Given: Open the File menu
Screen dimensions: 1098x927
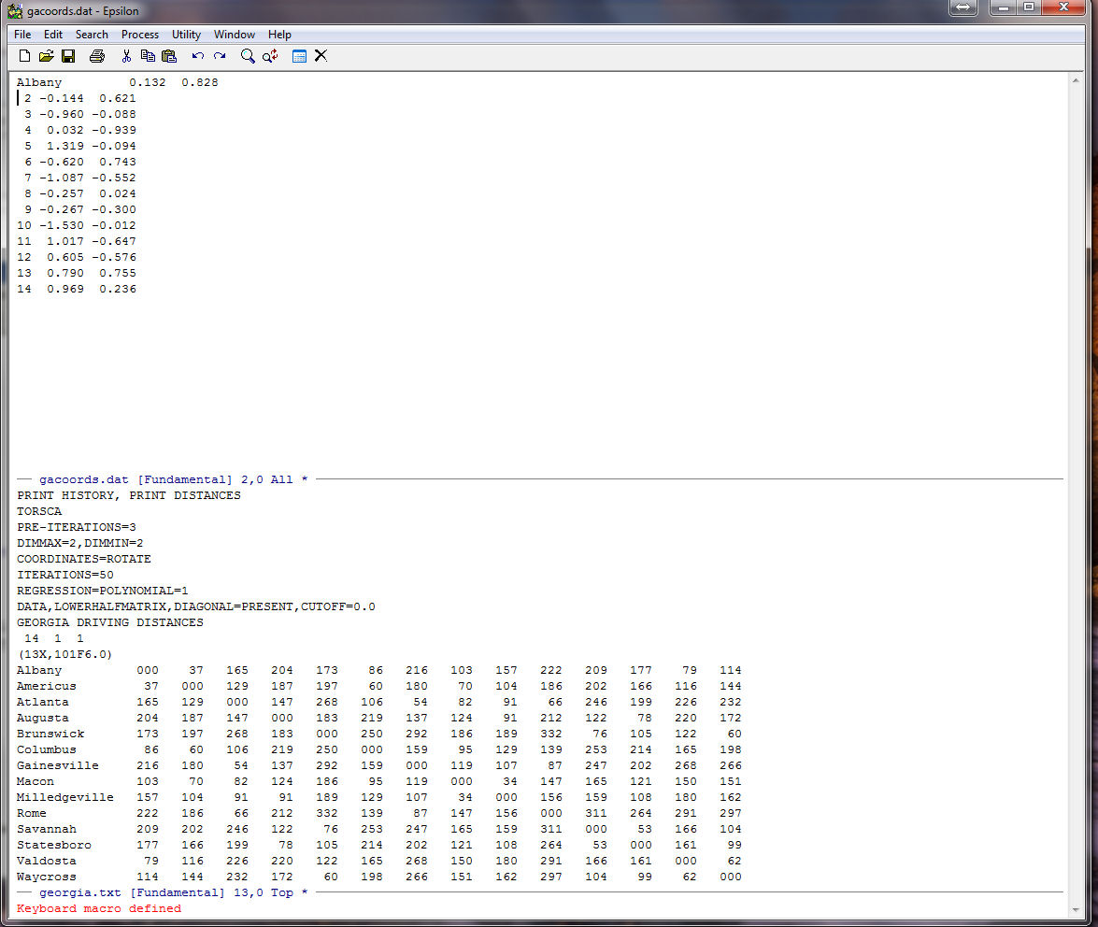Looking at the screenshot, I should [22, 35].
